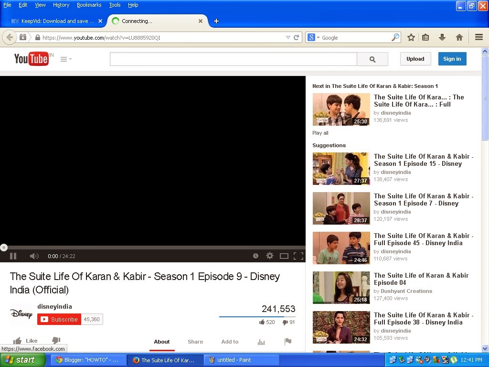Click the Watch Later clock icon

point(256,256)
